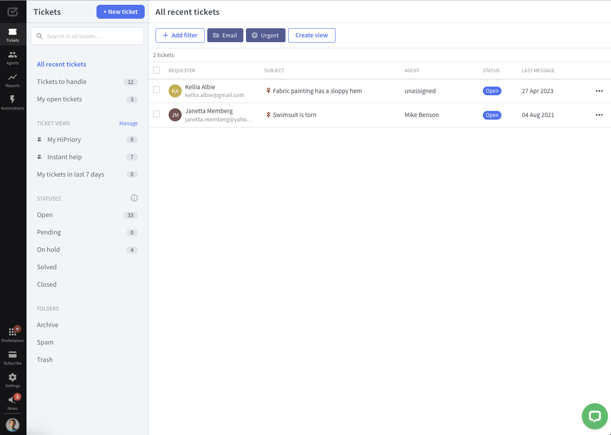
Task: Click the Status column header
Action: (x=491, y=70)
